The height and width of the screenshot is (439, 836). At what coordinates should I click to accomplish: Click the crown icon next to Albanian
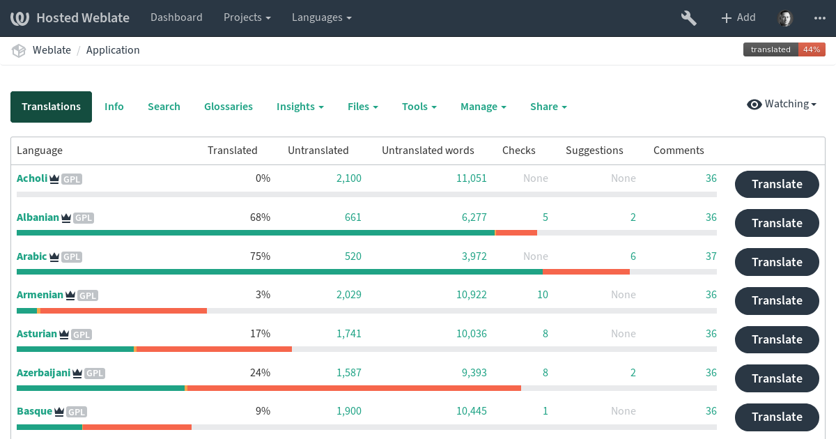click(x=66, y=218)
